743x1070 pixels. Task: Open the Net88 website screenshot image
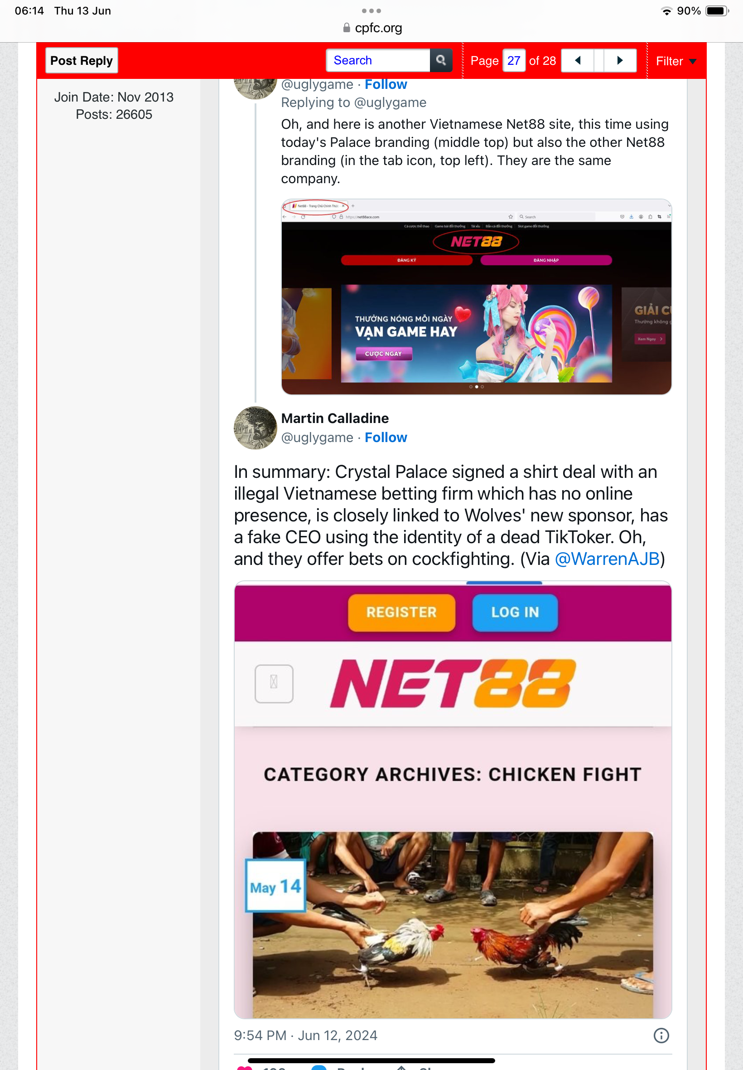pos(476,297)
